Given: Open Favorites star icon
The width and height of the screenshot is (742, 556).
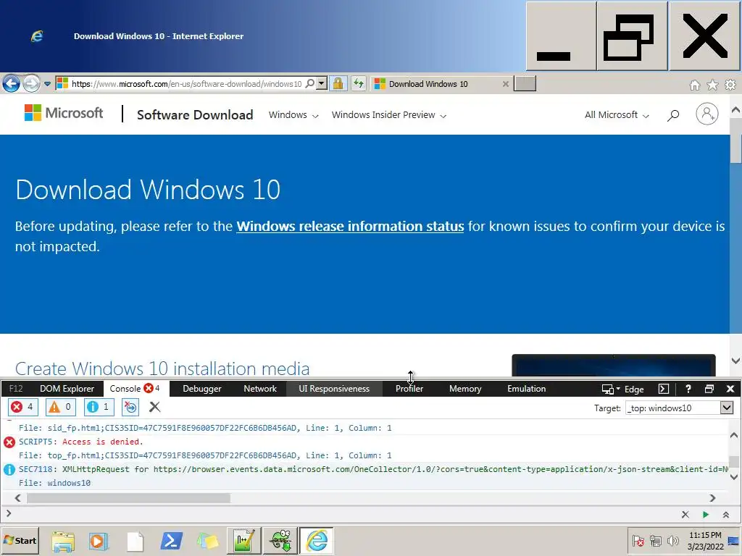Looking at the screenshot, I should point(713,85).
